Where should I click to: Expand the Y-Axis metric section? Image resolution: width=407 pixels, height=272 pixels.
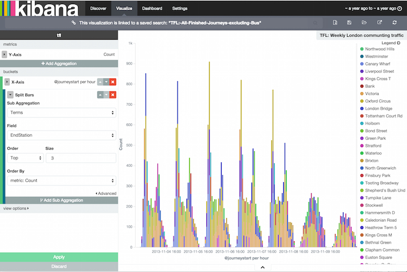pos(5,54)
